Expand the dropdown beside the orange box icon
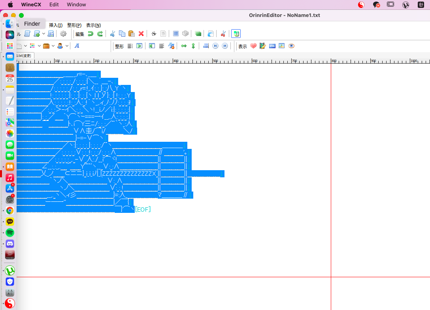The image size is (430, 310). point(53,46)
